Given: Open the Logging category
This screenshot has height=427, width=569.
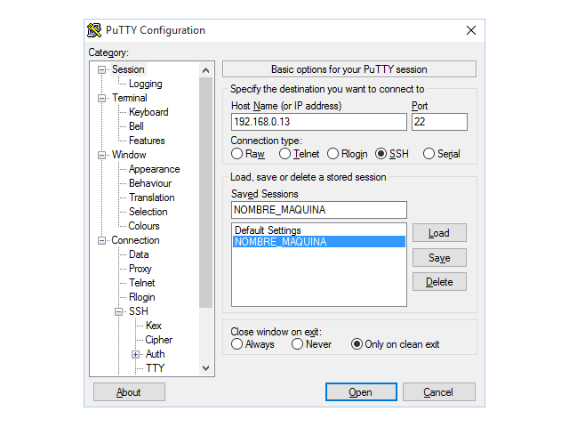Looking at the screenshot, I should click(x=146, y=84).
